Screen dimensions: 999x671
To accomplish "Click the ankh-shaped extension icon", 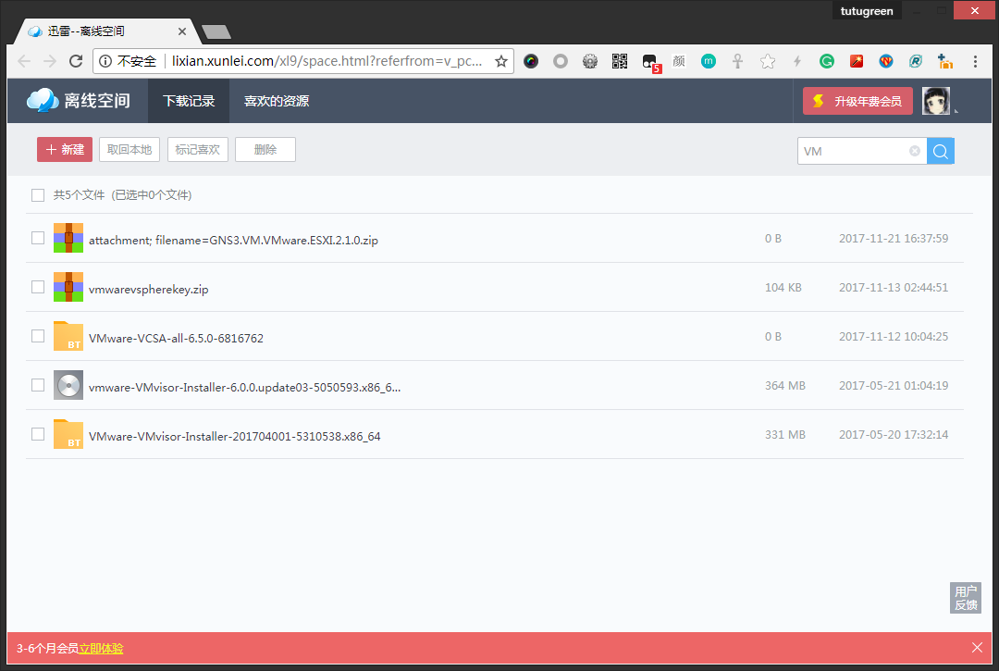I will (x=738, y=61).
